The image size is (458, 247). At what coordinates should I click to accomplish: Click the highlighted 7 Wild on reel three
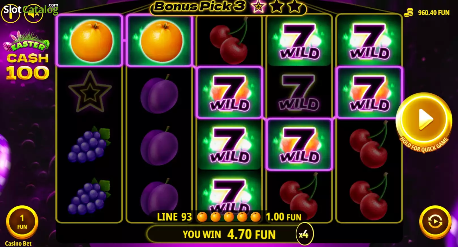tap(229, 93)
